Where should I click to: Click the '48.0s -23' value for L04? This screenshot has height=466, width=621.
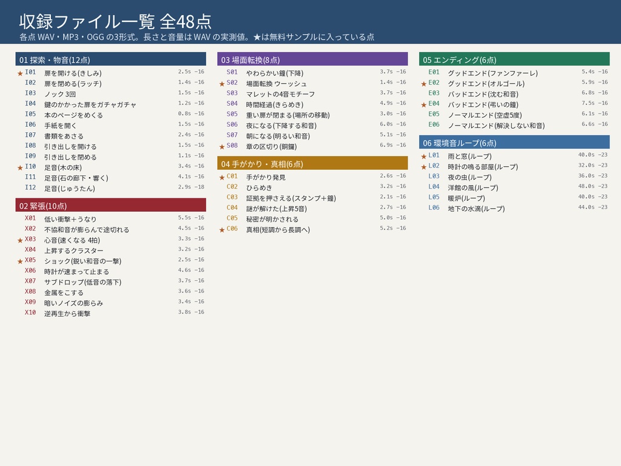tap(592, 186)
